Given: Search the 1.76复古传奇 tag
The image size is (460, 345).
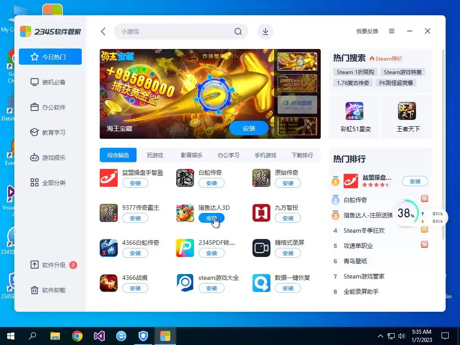Looking at the screenshot, I should pyautogui.click(x=353, y=83).
